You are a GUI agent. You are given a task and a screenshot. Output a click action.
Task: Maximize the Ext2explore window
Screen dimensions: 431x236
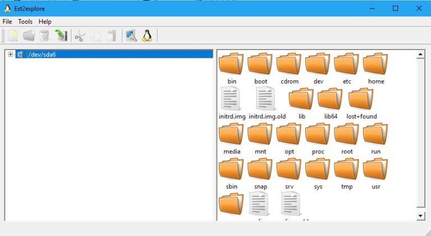tap(395, 8)
